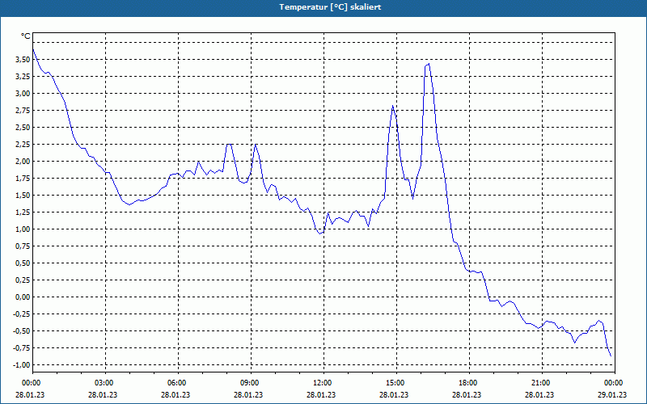Select the '3,50' y-axis label
The image size is (647, 404).
click(23, 59)
